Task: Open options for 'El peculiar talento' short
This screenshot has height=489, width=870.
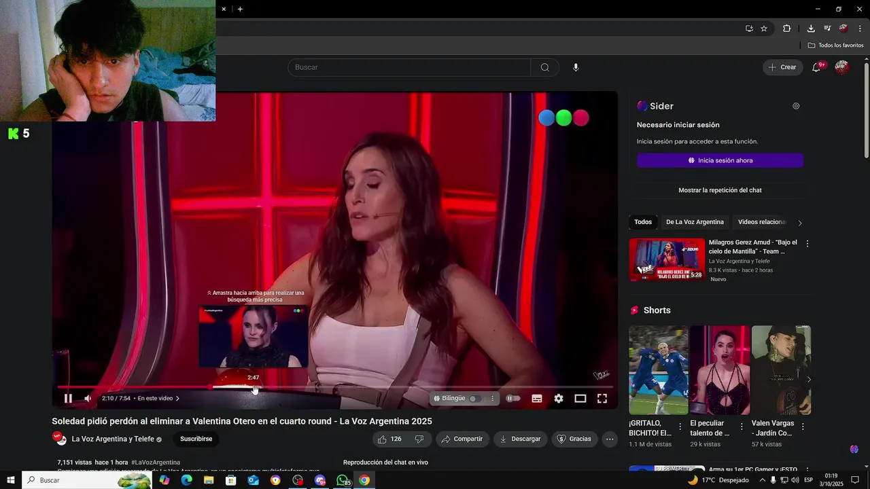Action: 742,427
